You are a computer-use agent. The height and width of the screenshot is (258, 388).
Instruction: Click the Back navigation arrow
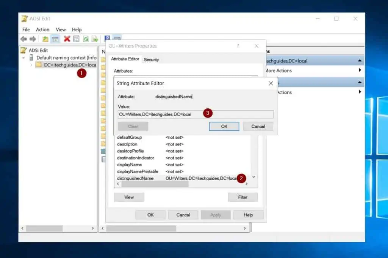pyautogui.click(x=23, y=39)
